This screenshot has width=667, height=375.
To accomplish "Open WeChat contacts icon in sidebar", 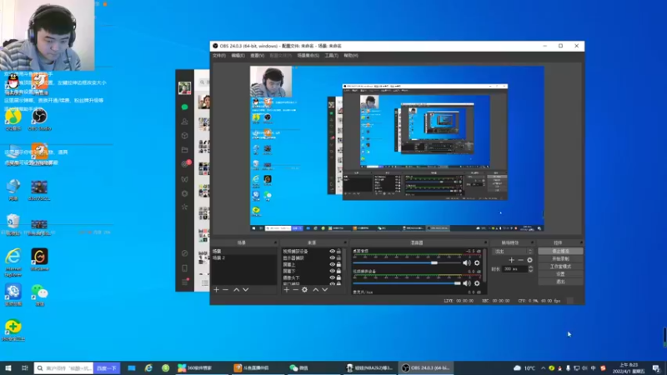I will (x=184, y=122).
